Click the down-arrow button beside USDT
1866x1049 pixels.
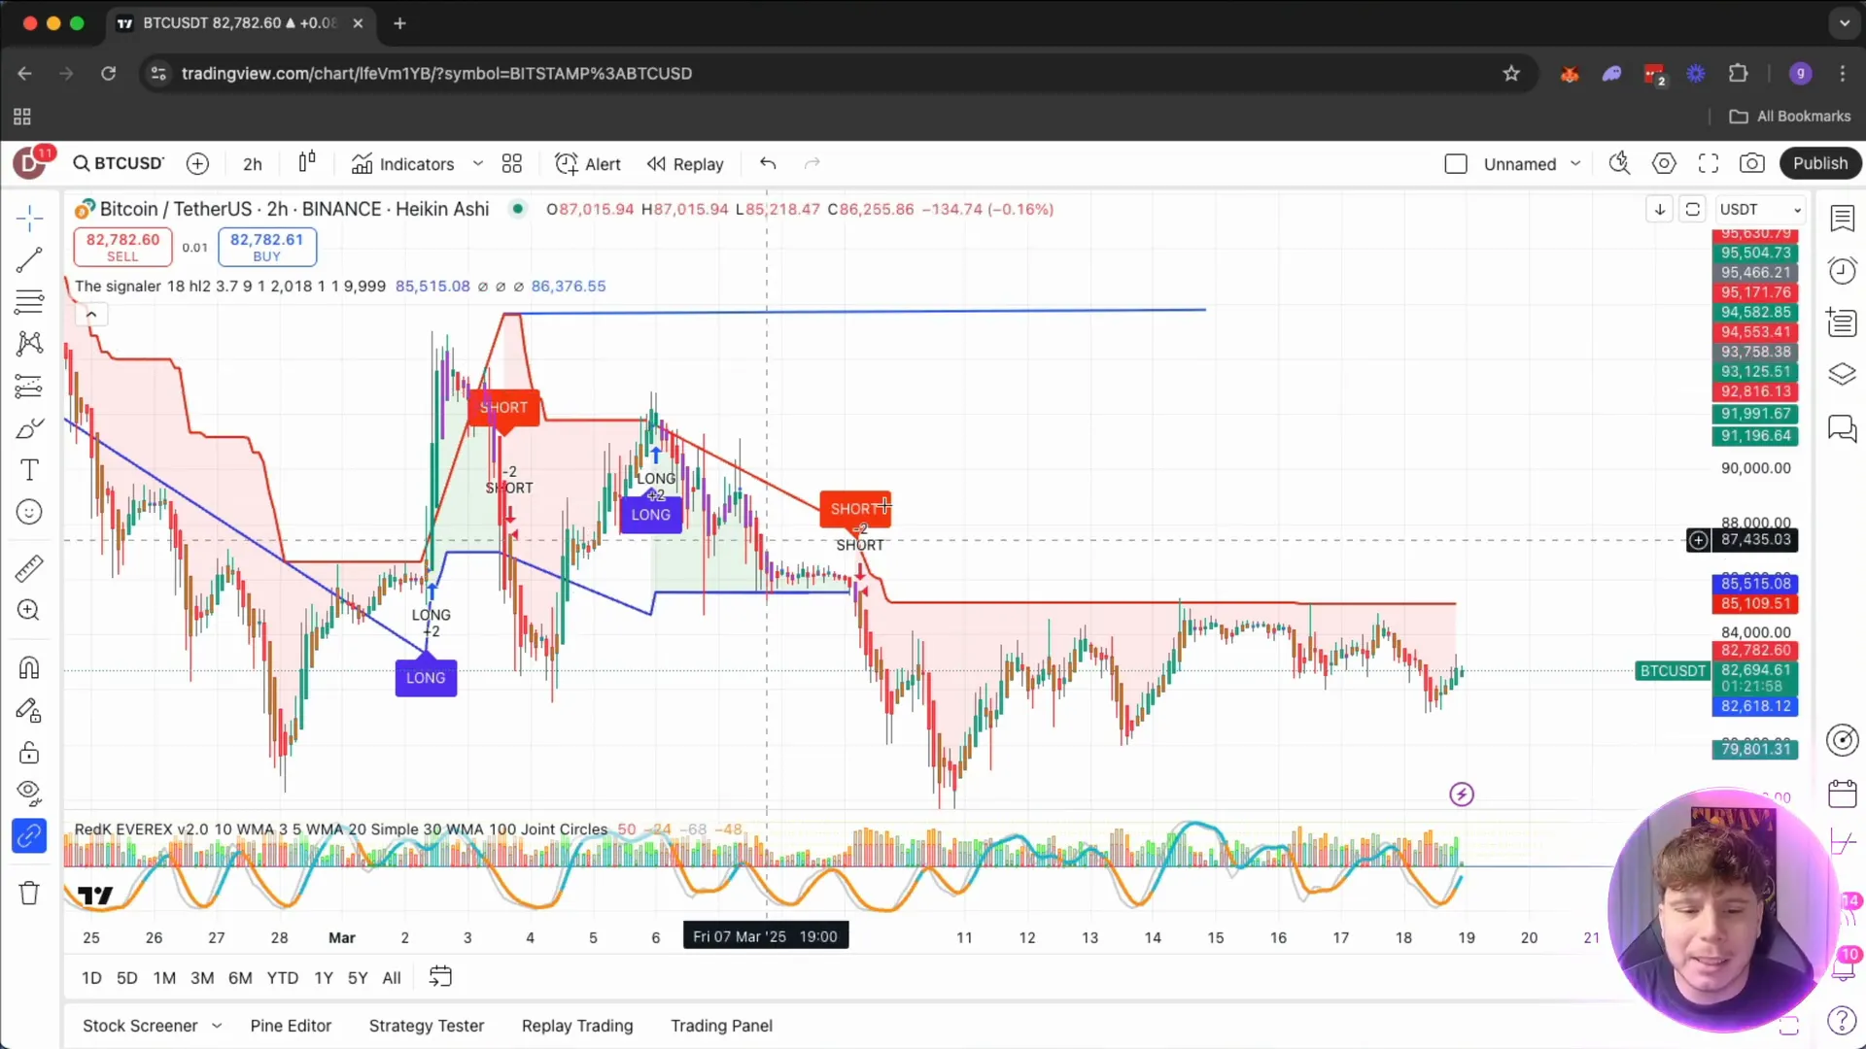click(1659, 209)
